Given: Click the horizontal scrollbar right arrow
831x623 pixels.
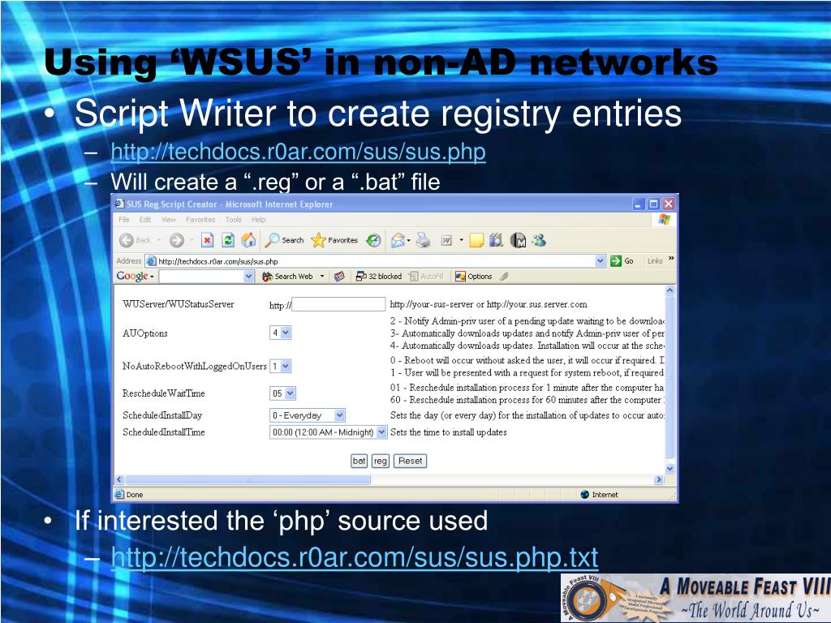Looking at the screenshot, I should click(659, 479).
